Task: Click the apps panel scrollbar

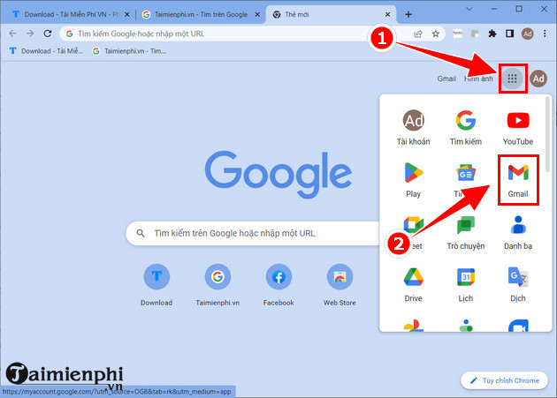Action: 547,135
